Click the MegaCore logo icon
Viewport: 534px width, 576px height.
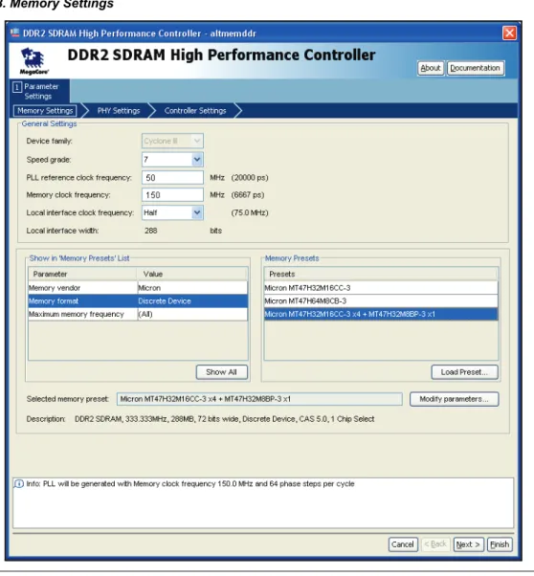coord(33,61)
